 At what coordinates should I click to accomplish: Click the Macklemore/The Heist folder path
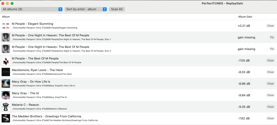tap(42, 74)
